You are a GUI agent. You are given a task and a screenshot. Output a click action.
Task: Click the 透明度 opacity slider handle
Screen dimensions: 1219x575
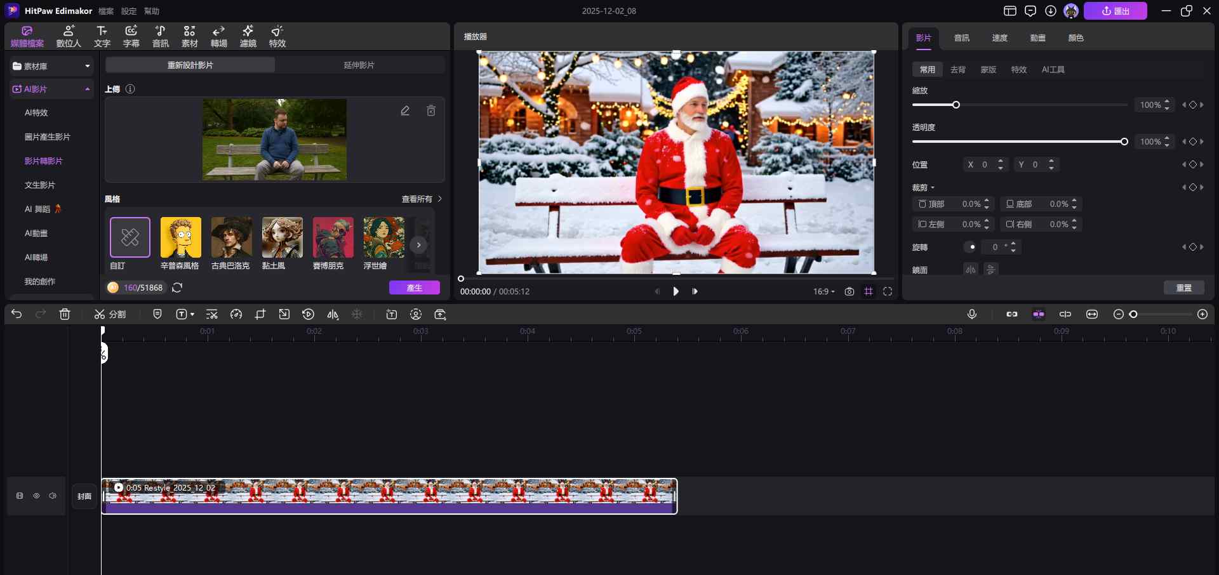1124,142
